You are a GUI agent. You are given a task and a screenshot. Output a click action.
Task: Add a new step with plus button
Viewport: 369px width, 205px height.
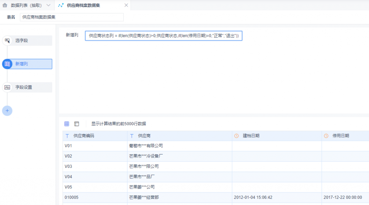[x=7, y=111]
